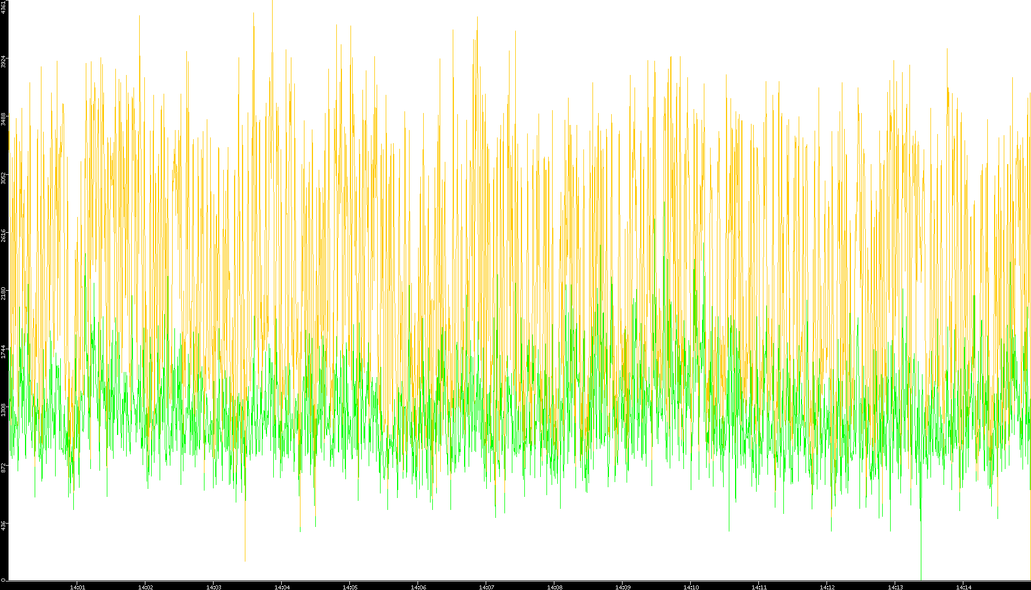This screenshot has width=1031, height=590.
Task: Click the 2616 value axis label
Action: point(3,235)
